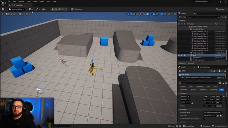This screenshot has height=128, width=228.
Task: Open the Perspective view mode menu
Action: pyautogui.click(x=11, y=14)
